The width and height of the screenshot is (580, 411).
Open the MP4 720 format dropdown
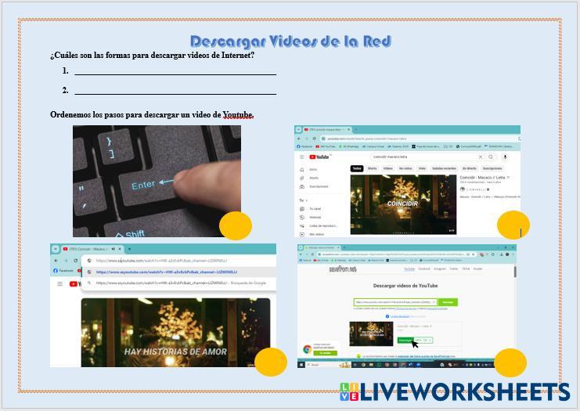423,340
